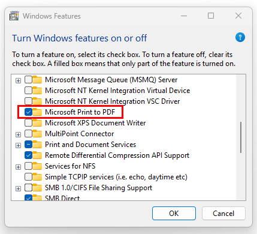Viewport: 257px width, 234px height.
Task: Expand Microsoft Message Queue (MSMQ) Server node
Action: pyautogui.click(x=18, y=80)
